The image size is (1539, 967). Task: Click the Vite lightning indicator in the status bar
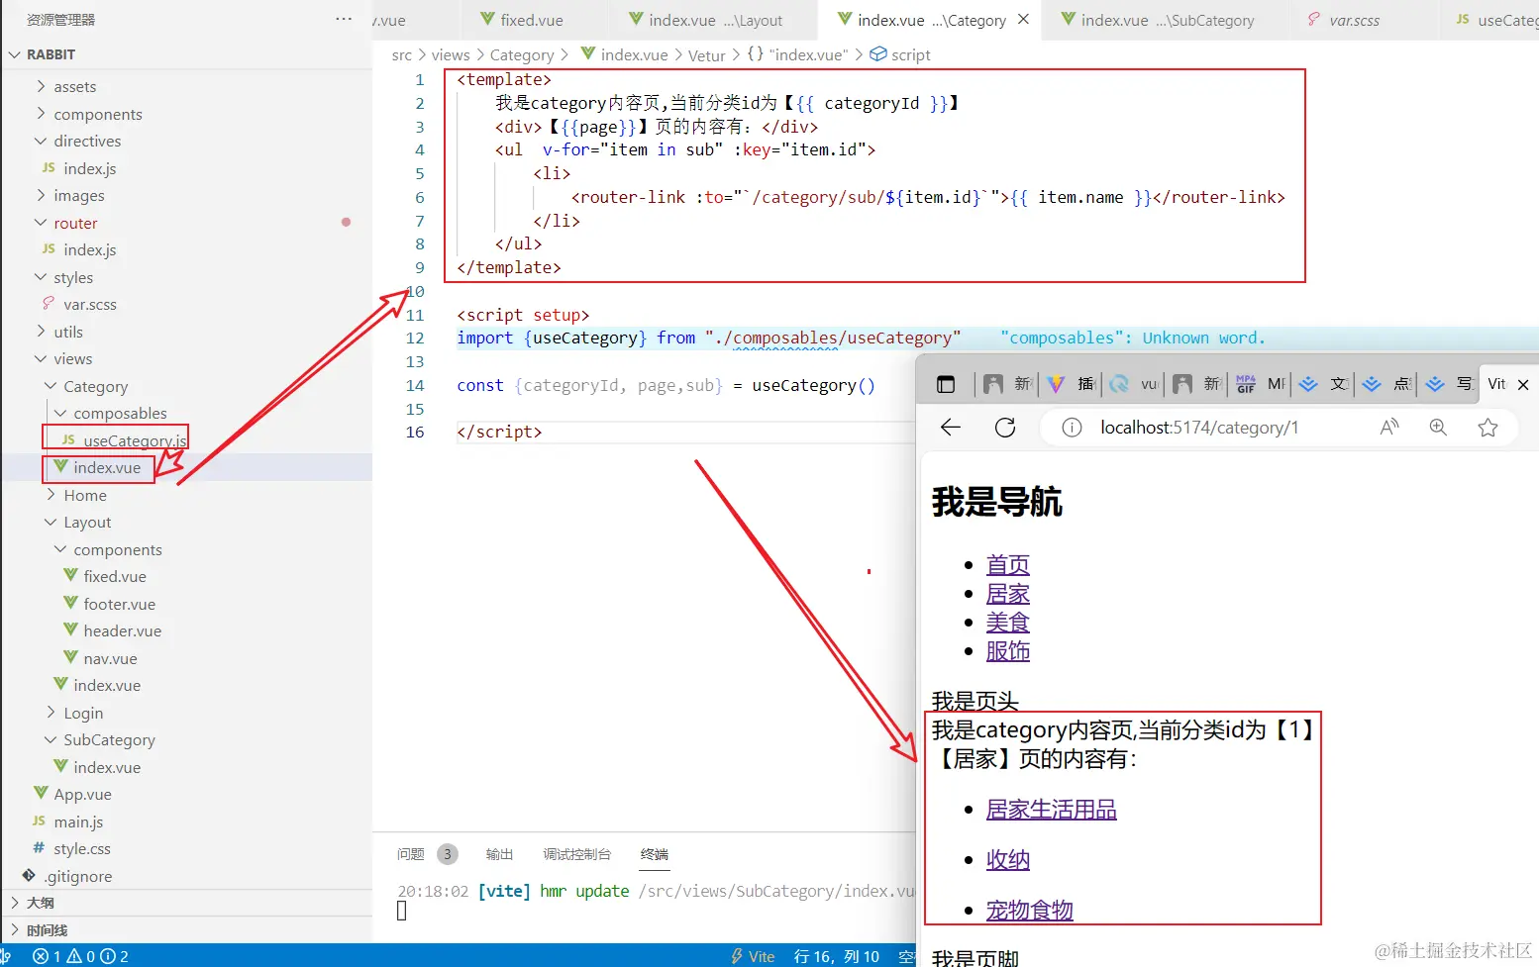[753, 956]
